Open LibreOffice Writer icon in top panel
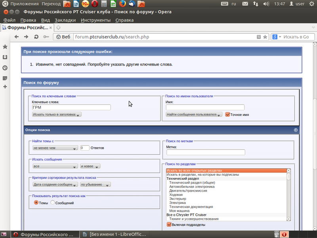Screen dimensions: 317x238 (76, 4)
